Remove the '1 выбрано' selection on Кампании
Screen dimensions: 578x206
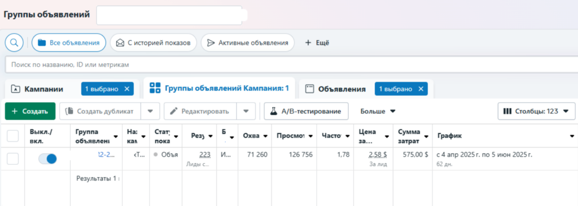[127, 89]
